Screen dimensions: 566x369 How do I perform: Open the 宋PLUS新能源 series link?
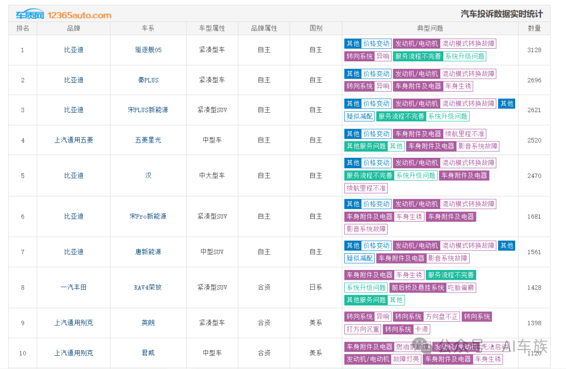coord(148,110)
